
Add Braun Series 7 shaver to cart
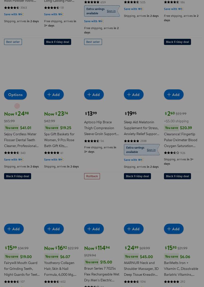94,229
